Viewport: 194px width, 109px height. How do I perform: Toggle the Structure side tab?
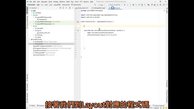(27, 78)
